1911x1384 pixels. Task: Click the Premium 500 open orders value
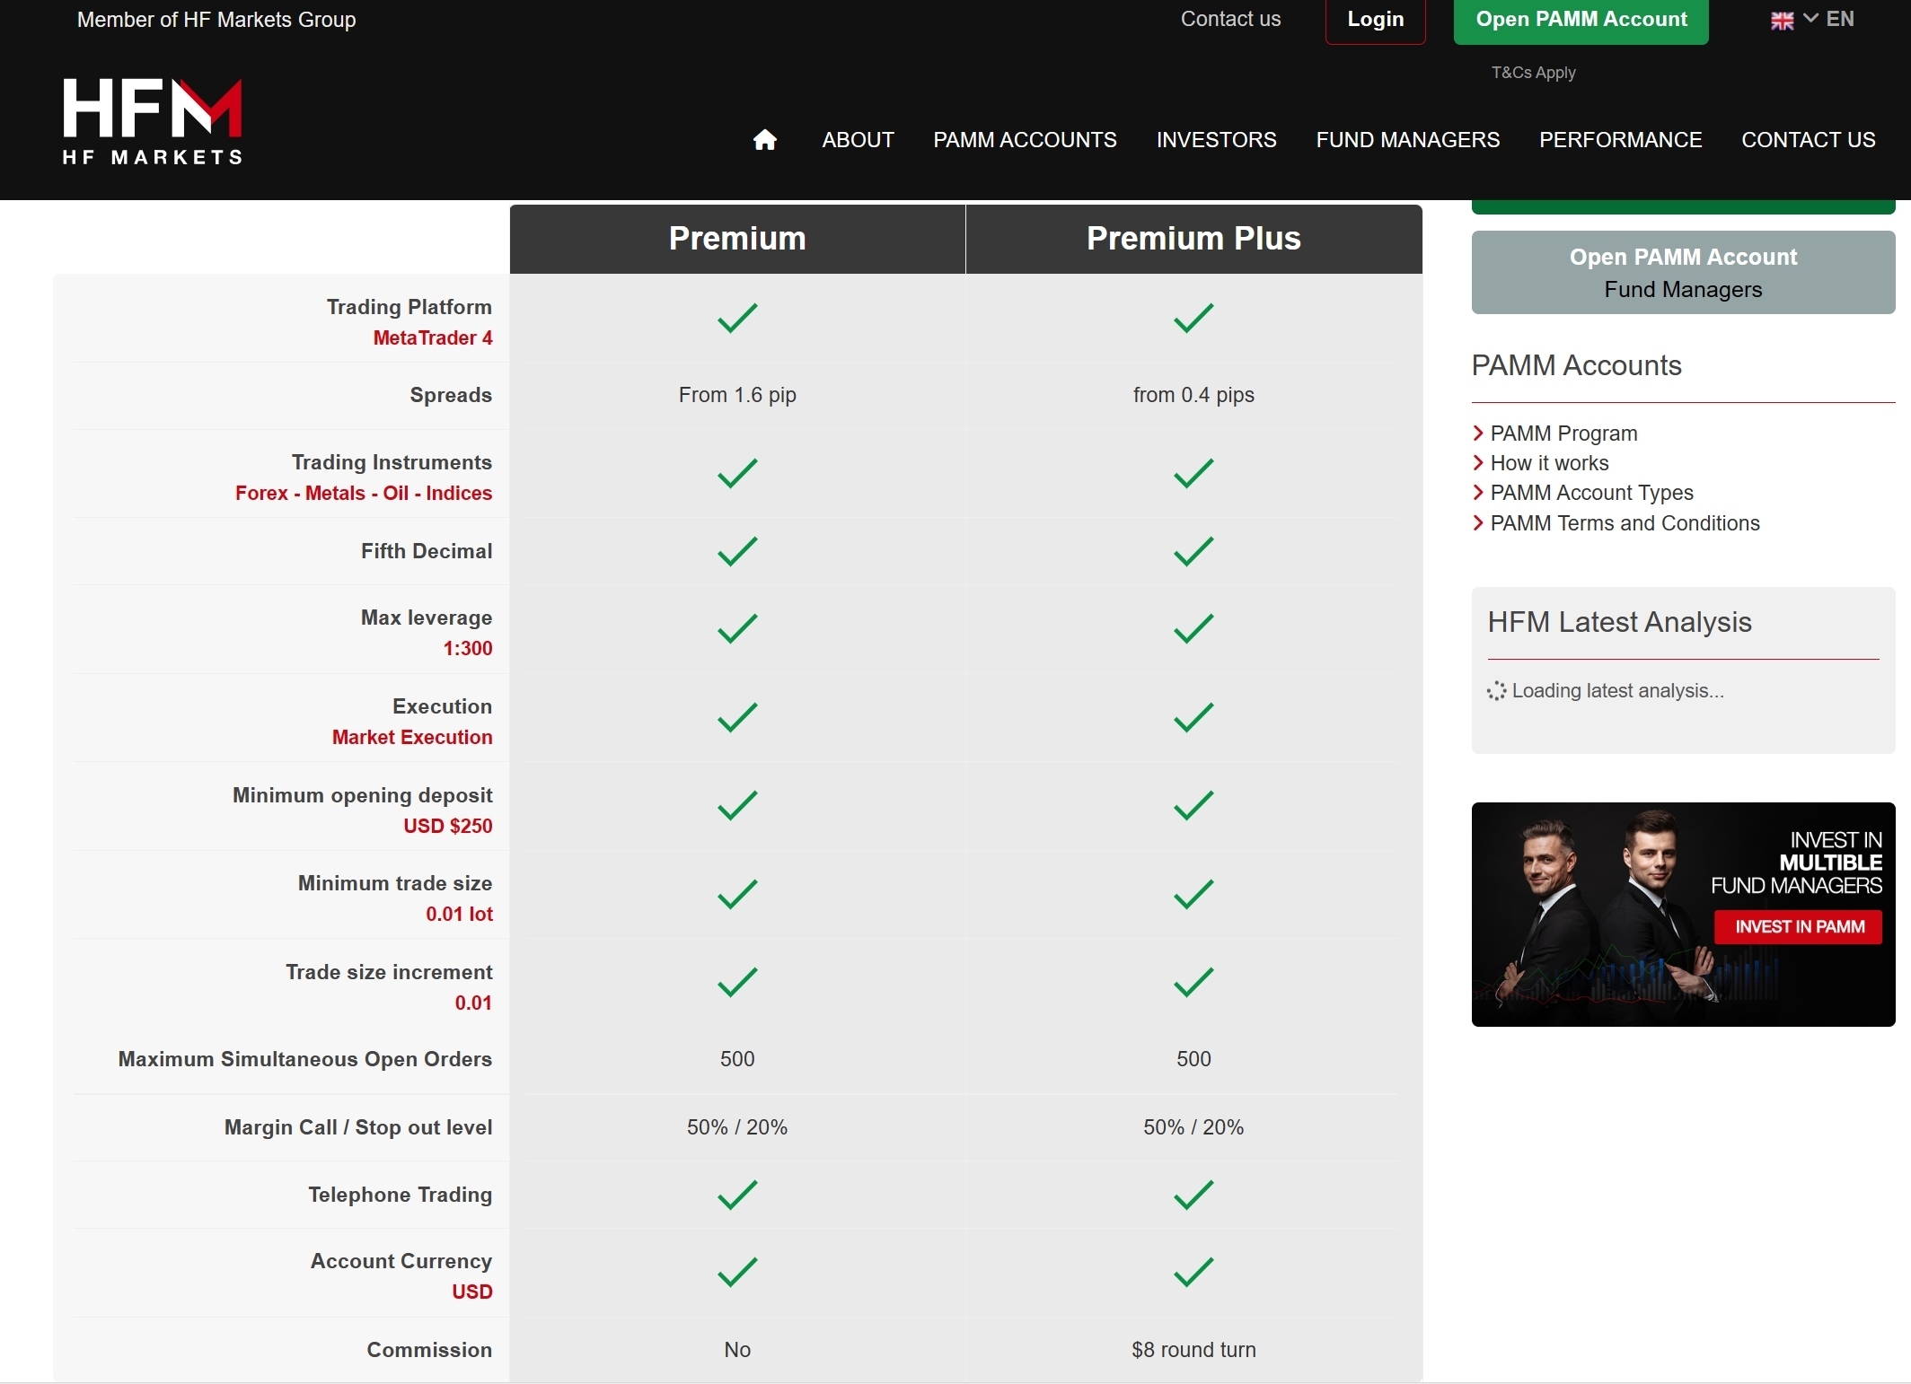click(x=737, y=1059)
